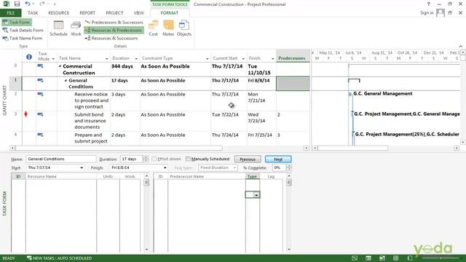This screenshot has height=262, width=466.
Task: Show Work details in task form
Action: (x=76, y=28)
